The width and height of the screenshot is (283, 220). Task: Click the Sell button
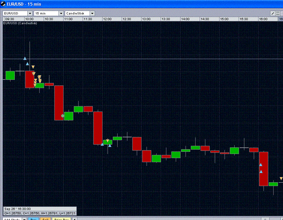45,219
